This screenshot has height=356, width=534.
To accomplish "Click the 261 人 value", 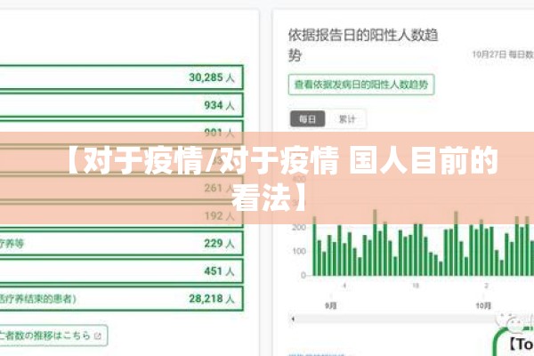I will [219, 188].
